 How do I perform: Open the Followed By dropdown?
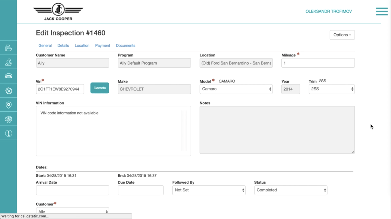(209, 190)
